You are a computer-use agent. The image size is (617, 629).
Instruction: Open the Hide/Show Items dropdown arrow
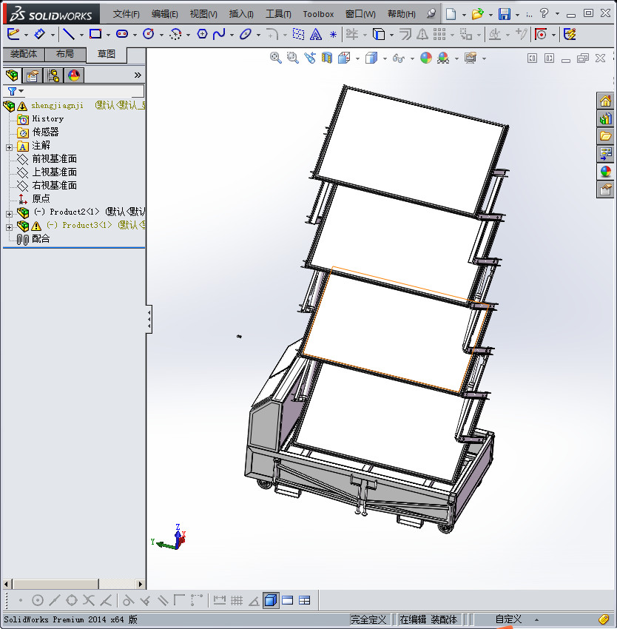412,59
